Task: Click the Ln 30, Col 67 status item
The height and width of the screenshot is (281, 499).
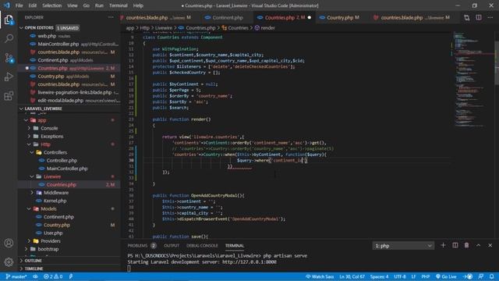Action: pyautogui.click(x=352, y=276)
